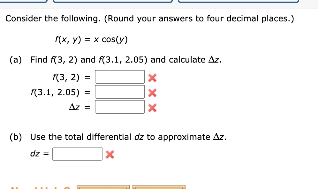Image resolution: width=318 pixels, height=189 pixels.
Task: Click the first orange help button
Action: click(x=103, y=187)
